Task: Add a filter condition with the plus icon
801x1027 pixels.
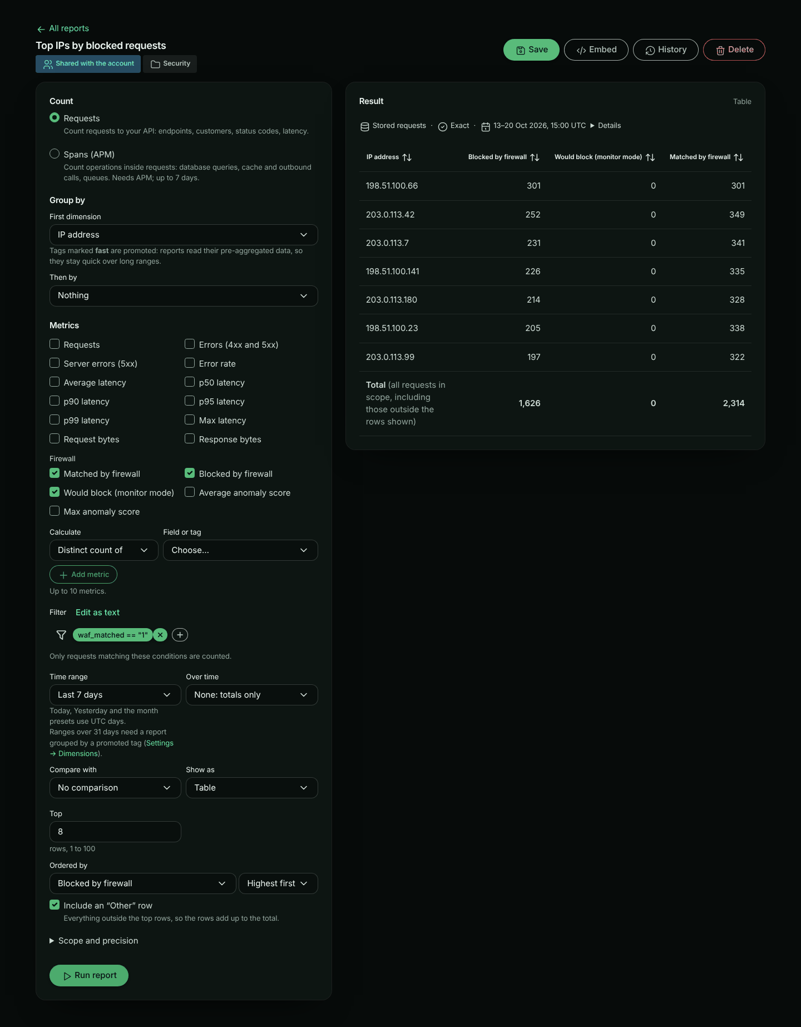Action: tap(180, 635)
